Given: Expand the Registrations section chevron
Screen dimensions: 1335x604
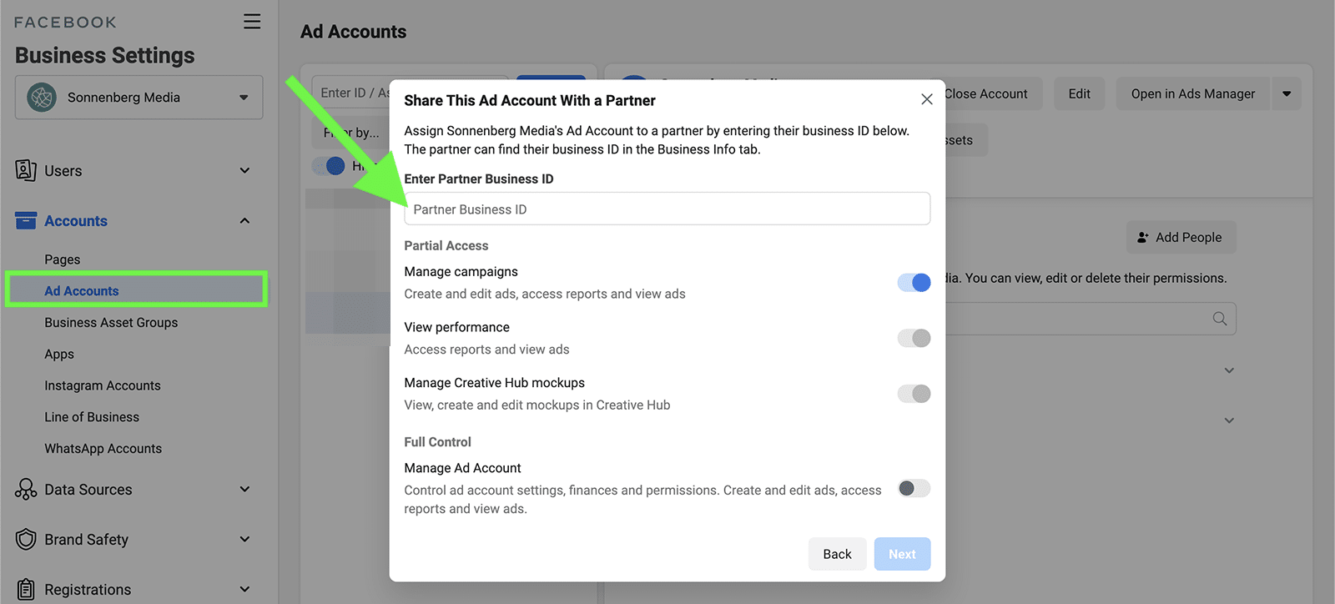Looking at the screenshot, I should click(x=244, y=589).
